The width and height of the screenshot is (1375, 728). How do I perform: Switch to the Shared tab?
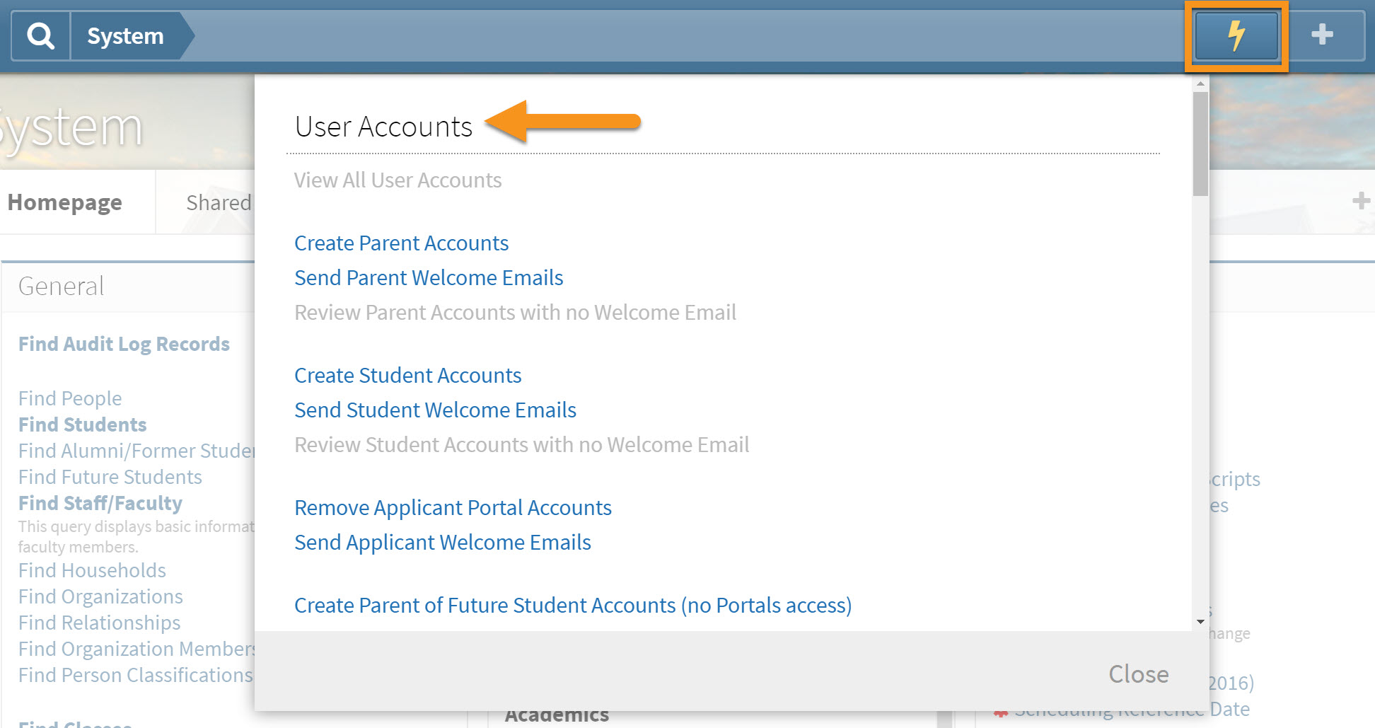coord(218,202)
